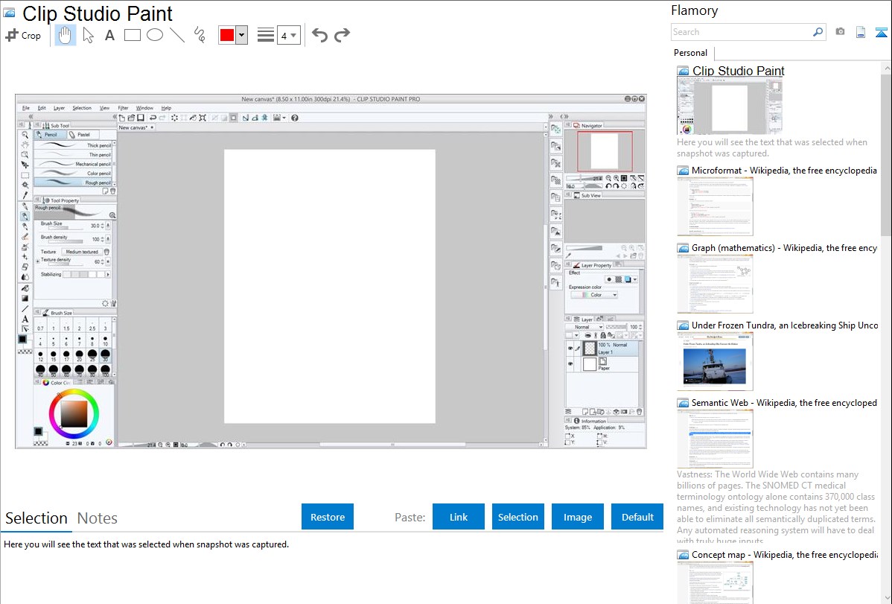The image size is (892, 604).
Task: Open the File menu in Clip Studio Paint
Action: coord(25,108)
